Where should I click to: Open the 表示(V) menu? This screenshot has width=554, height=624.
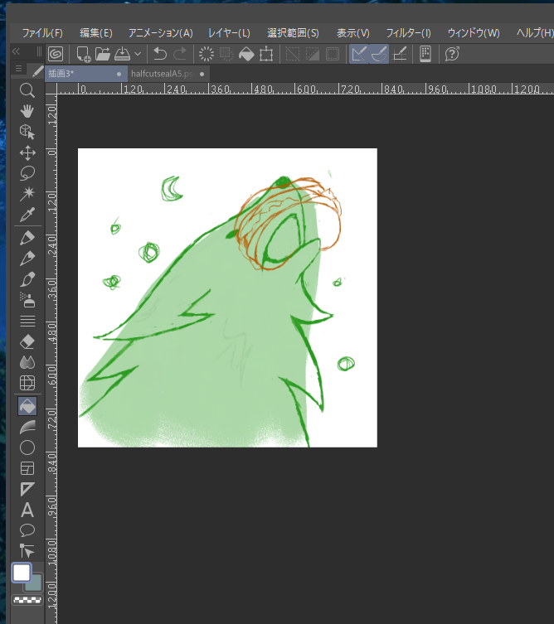(x=352, y=32)
